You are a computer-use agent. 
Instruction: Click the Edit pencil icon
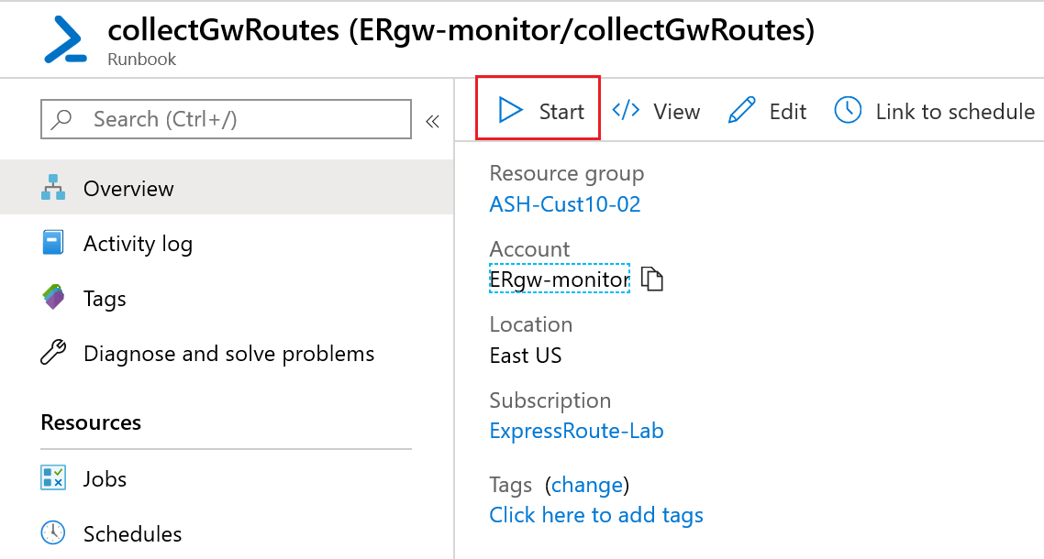(741, 111)
